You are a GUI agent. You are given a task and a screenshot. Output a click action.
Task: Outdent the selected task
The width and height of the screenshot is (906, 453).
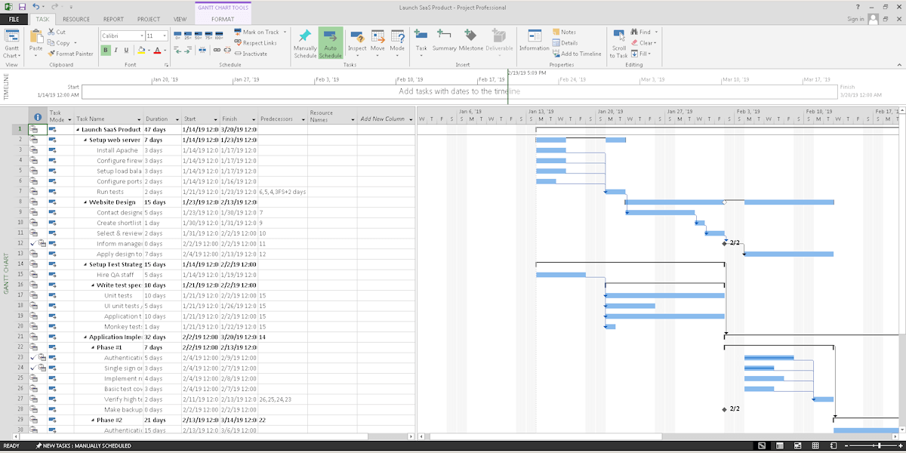point(178,51)
